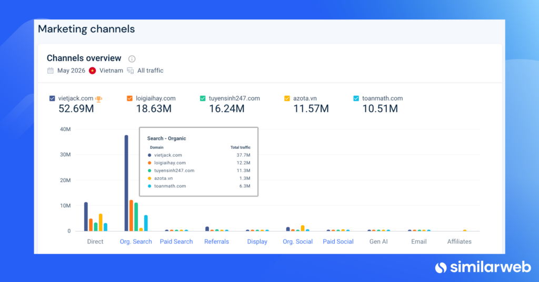
Task: Click toanmath.com's 10.51M total
Action: (380, 109)
